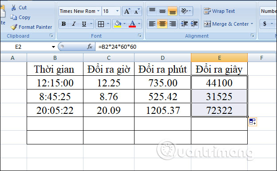Open Font group dialog launcher
Viewport: 277px width, 171px height.
[x=140, y=35]
